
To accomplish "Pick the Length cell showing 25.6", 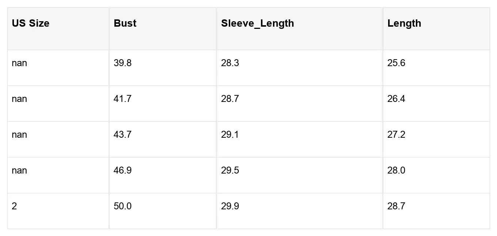I will (x=396, y=63).
